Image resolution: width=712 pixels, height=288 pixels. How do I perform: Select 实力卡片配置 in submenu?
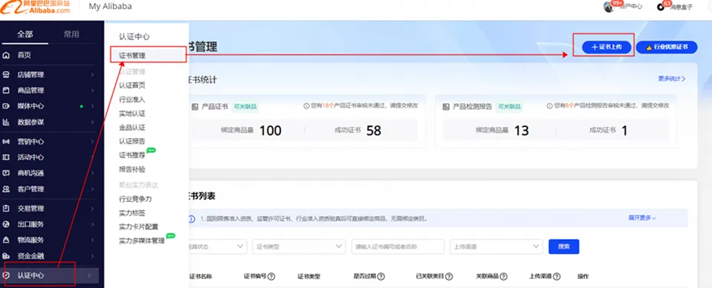coord(138,227)
